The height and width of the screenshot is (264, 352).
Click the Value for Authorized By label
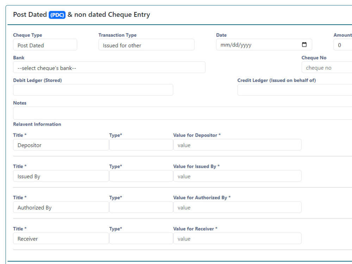click(202, 197)
